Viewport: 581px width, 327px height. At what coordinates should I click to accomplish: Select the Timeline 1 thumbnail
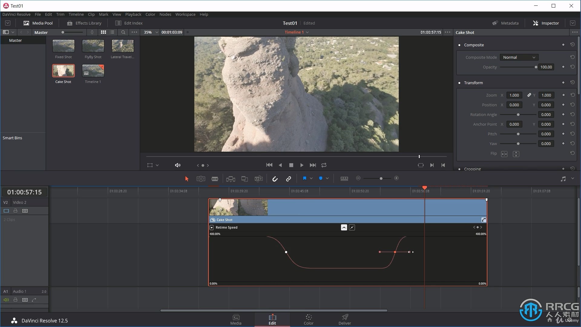93,71
